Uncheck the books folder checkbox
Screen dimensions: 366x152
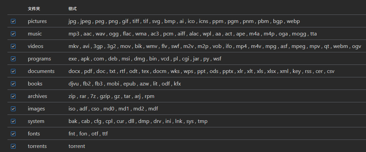pyautogui.click(x=13, y=84)
